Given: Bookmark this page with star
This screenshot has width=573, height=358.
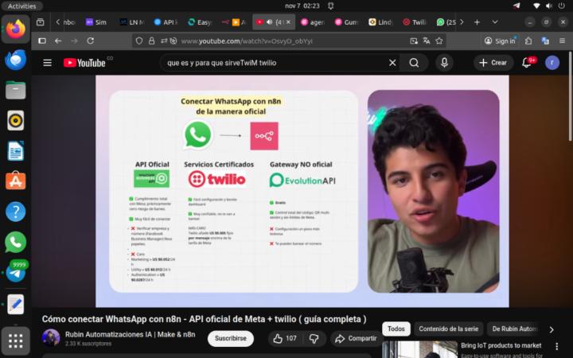Looking at the screenshot, I should point(439,41).
